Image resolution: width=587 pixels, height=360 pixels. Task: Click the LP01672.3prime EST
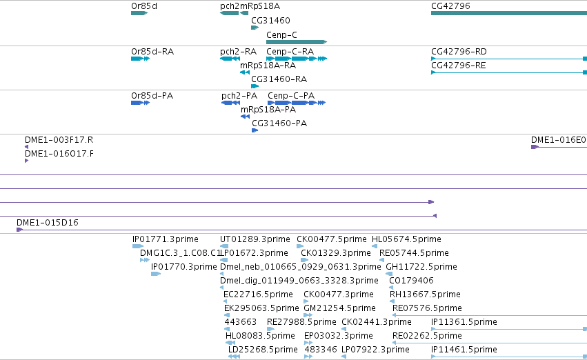point(224,260)
